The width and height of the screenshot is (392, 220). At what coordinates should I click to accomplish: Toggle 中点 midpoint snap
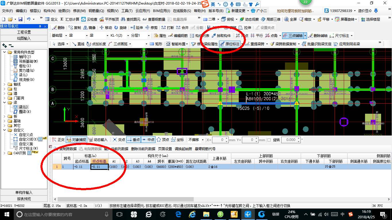coord(148,140)
